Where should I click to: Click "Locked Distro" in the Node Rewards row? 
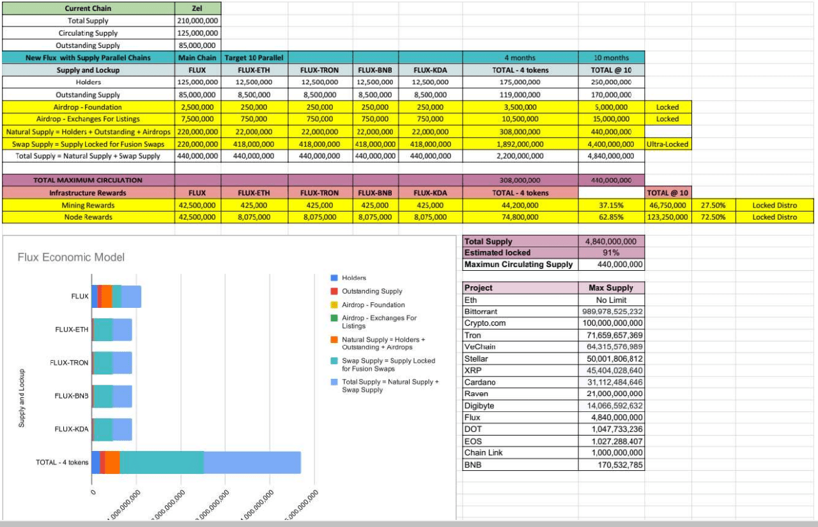pyautogui.click(x=775, y=217)
